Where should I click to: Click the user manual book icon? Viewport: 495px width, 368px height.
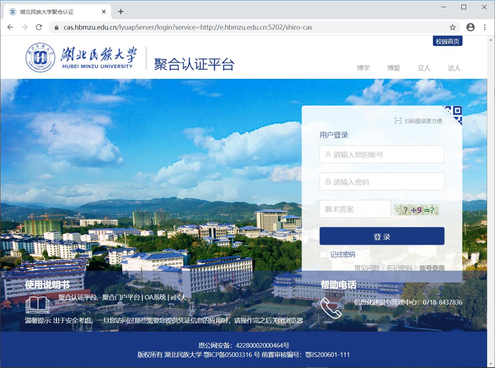click(37, 305)
